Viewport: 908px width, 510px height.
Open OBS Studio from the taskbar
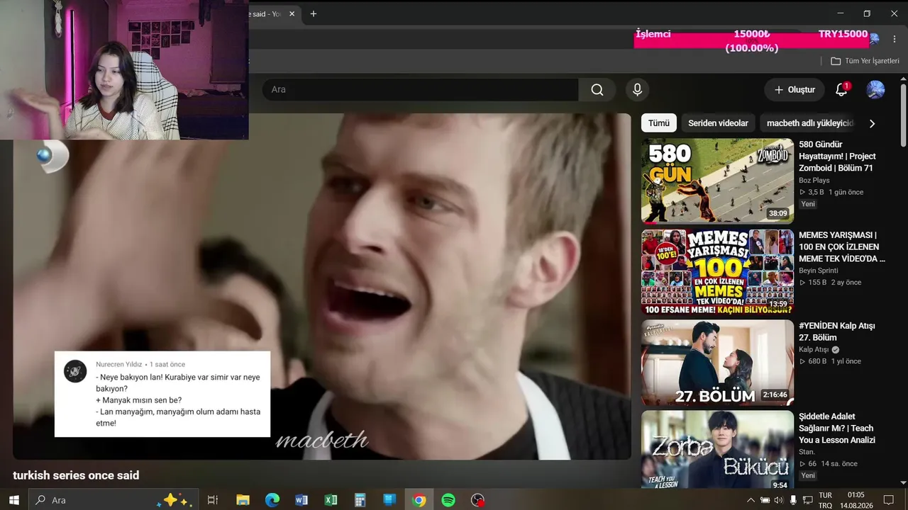tap(478, 500)
